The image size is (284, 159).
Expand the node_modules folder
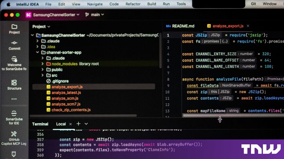(x=43, y=64)
